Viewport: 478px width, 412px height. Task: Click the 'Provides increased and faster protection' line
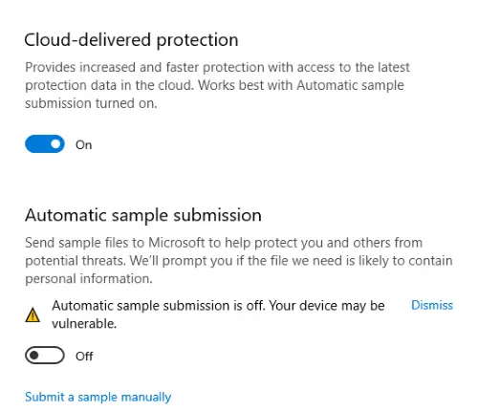pyautogui.click(x=217, y=68)
